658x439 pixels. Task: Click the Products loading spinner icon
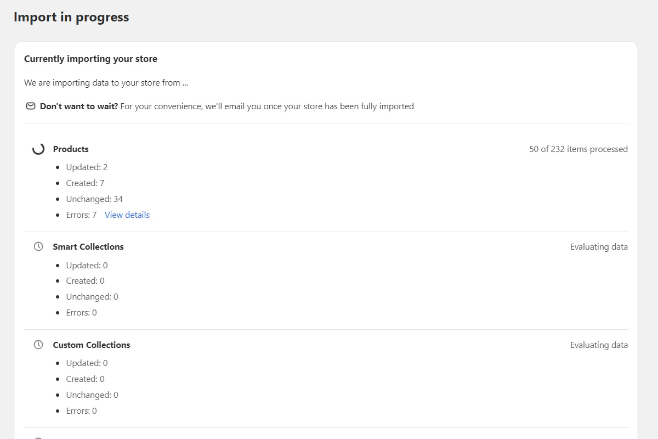38,149
